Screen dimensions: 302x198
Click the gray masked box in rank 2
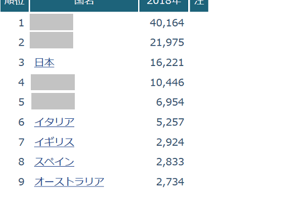[x=51, y=40]
